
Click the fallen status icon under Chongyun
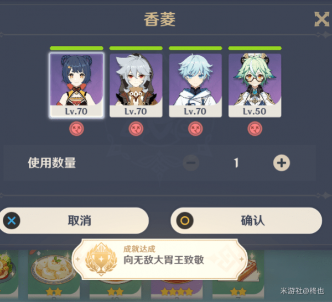[195, 129]
